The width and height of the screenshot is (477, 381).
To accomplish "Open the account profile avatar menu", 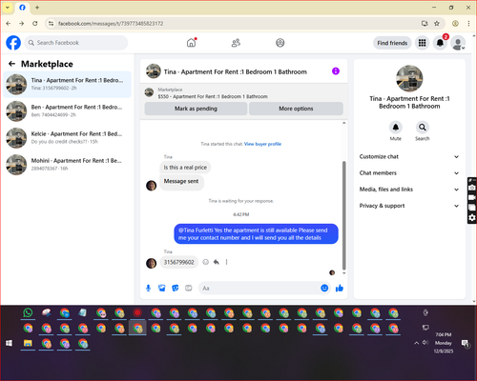I will (x=458, y=43).
